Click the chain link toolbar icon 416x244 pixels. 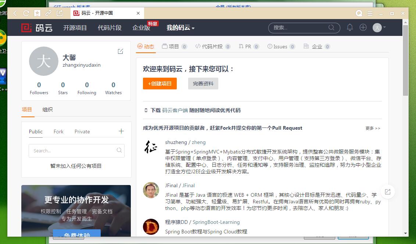tap(48, 13)
